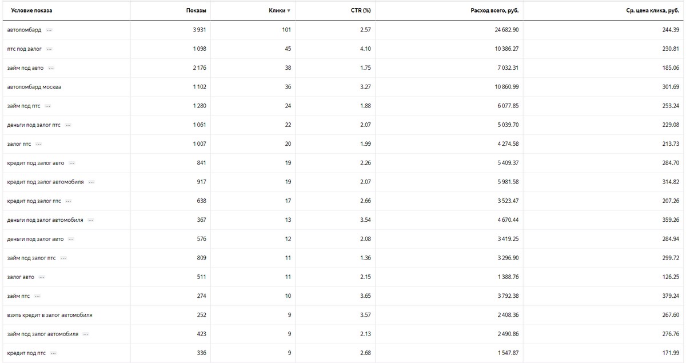Click the ellipsis icon beside птс под залог
The image size is (686, 363).
click(49, 49)
